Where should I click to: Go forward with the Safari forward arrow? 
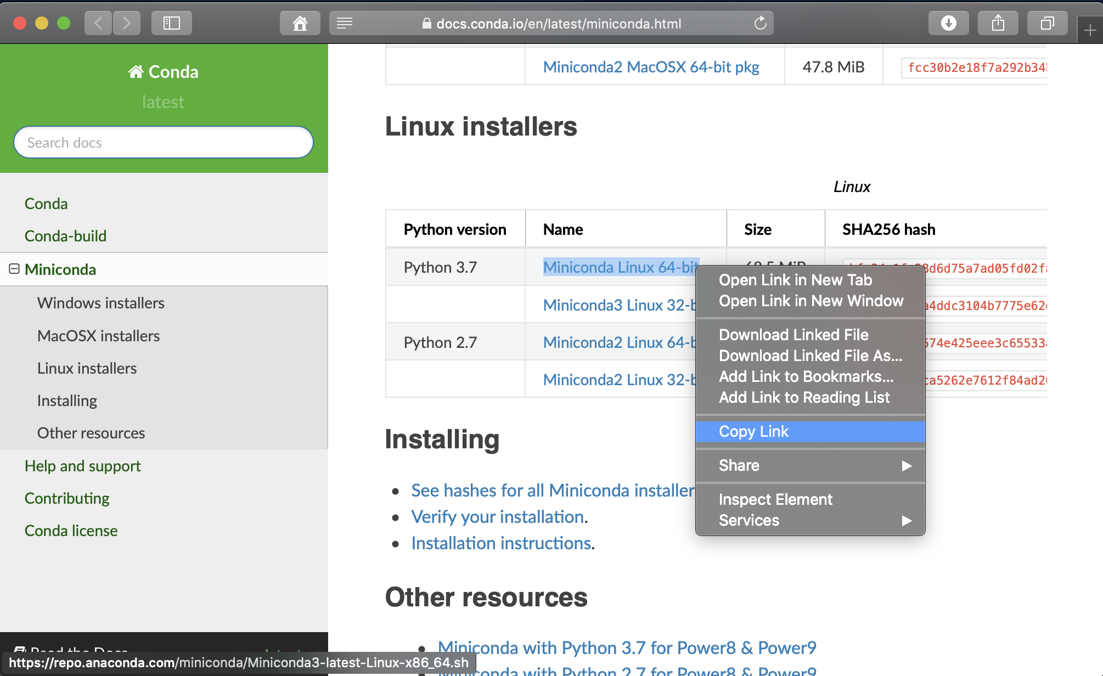127,23
